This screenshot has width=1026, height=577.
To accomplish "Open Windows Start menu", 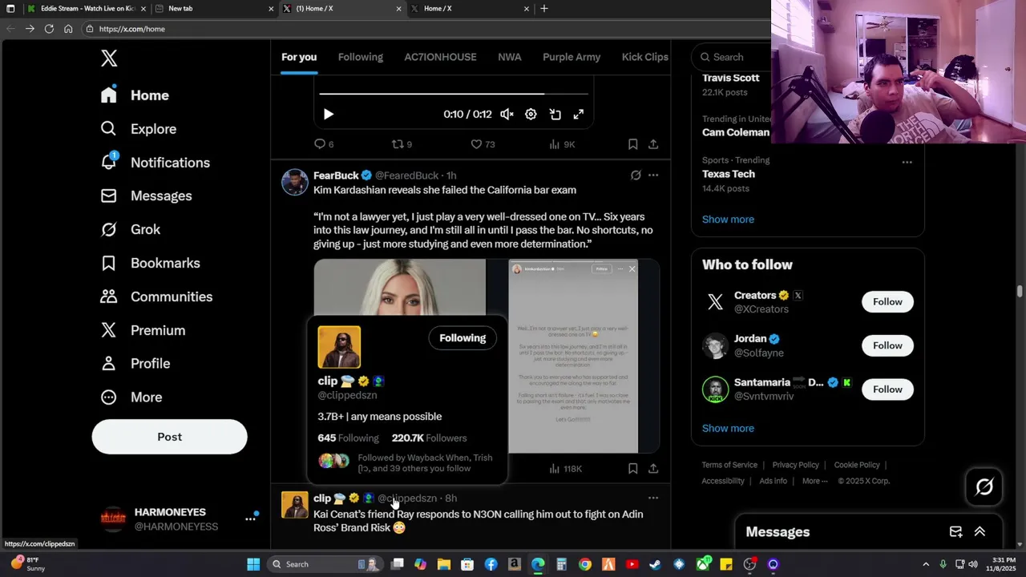I will pyautogui.click(x=253, y=564).
